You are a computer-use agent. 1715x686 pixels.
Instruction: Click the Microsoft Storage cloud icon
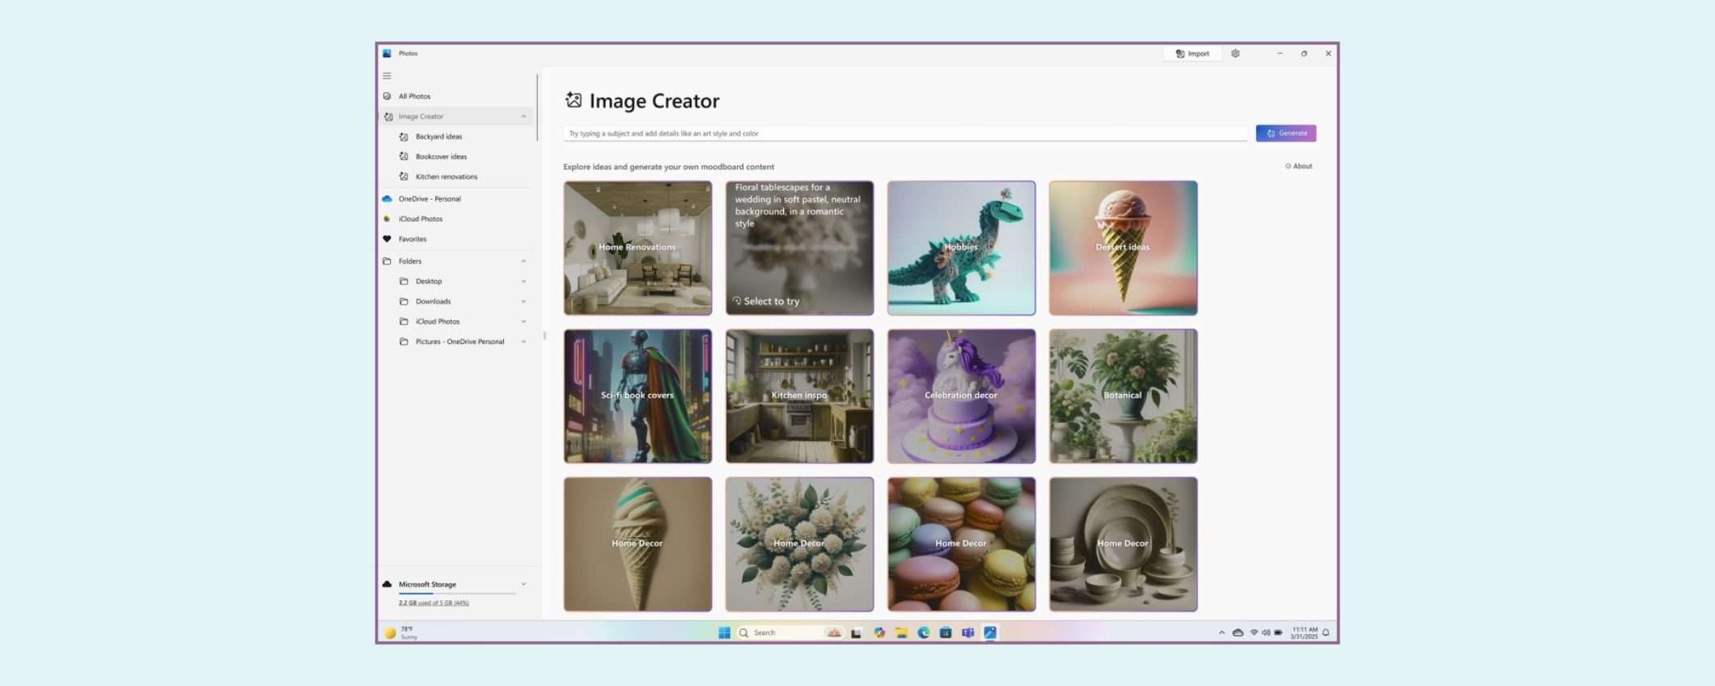click(x=387, y=584)
